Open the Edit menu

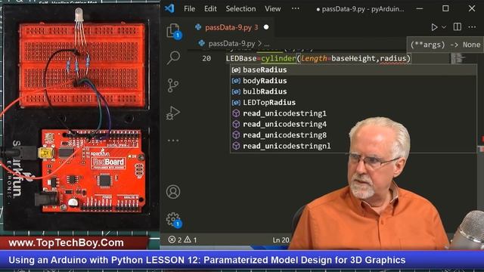210,8
